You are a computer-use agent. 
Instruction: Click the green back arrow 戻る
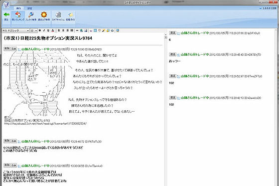(x=6, y=16)
